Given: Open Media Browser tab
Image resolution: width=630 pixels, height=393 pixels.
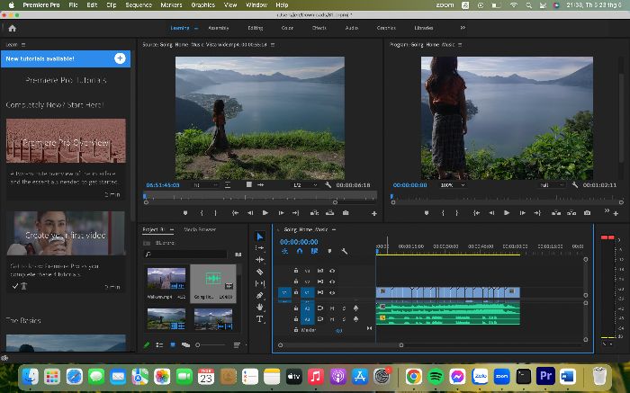Looking at the screenshot, I should (200, 229).
